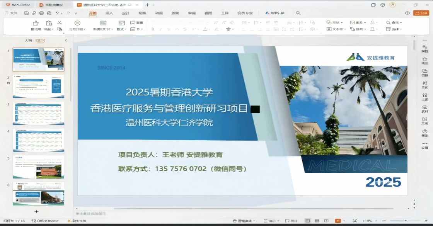433x226 pixels.
Task: Toggle the 批注 comments pane in status bar
Action: (x=290, y=221)
